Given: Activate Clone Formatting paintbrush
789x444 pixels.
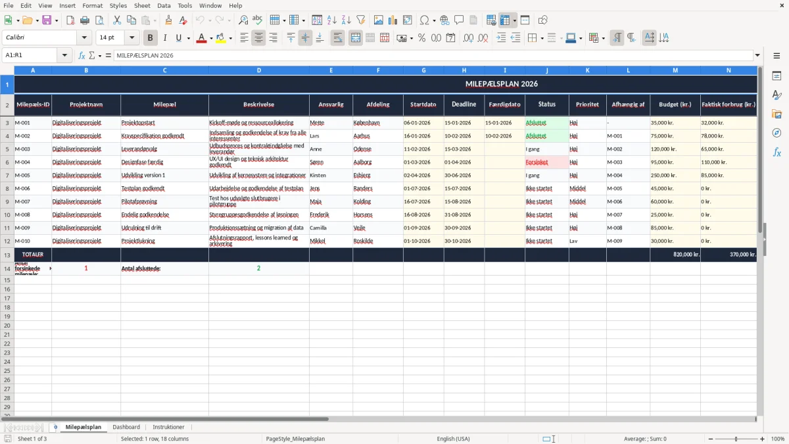Looking at the screenshot, I should 169,20.
